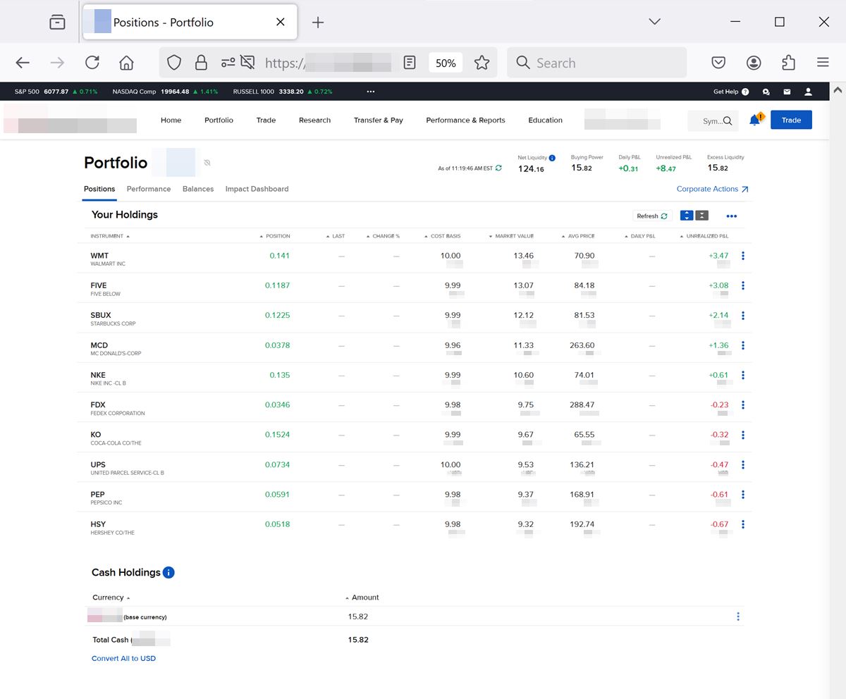This screenshot has width=846, height=699.
Task: List all tabs dropdown chevron
Action: click(654, 22)
